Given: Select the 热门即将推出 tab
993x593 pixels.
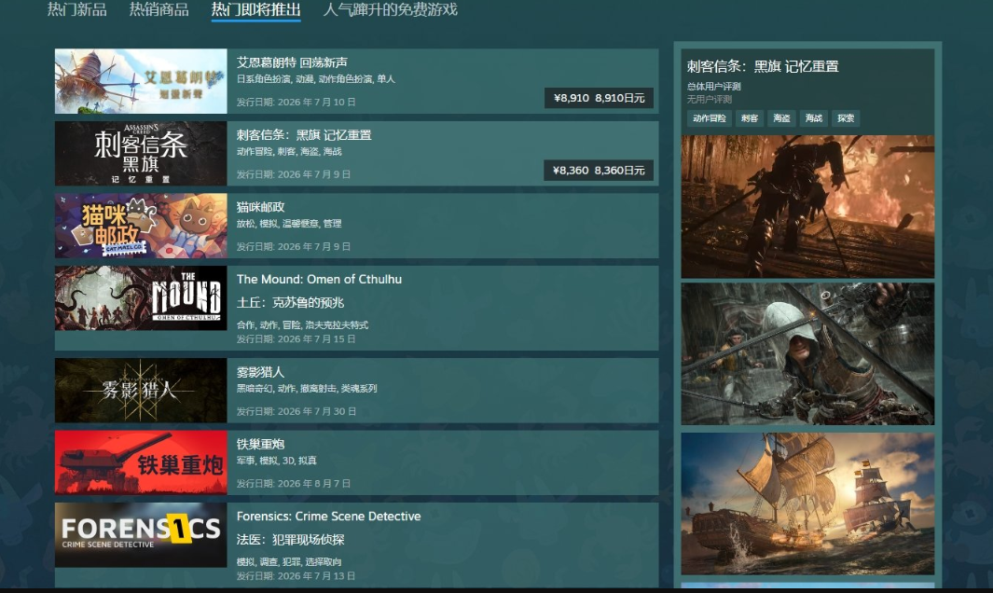Looking at the screenshot, I should [255, 9].
